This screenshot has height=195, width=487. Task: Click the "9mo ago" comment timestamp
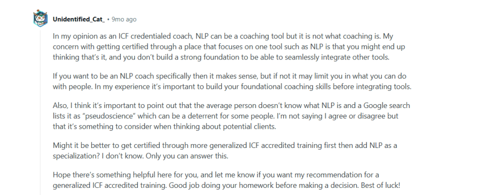pyautogui.click(x=124, y=19)
